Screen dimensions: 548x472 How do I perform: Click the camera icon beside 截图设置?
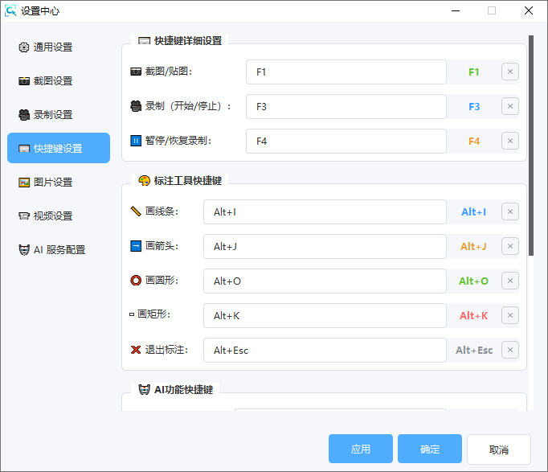[x=24, y=81]
